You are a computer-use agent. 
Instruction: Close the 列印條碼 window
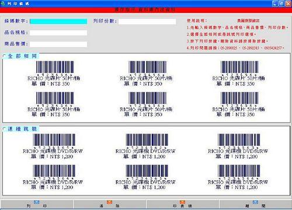coord(288,3)
